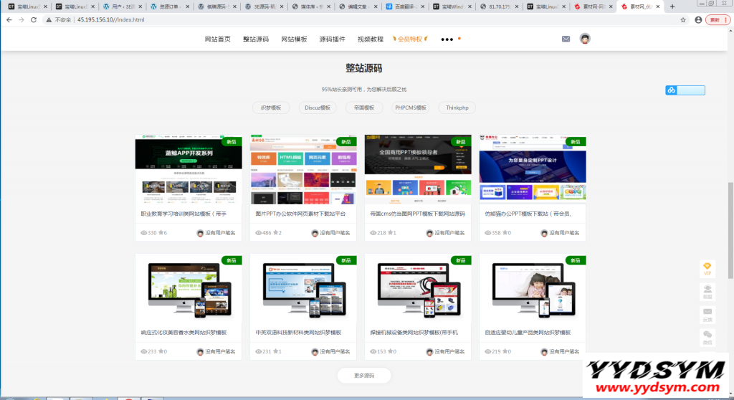Click the browser reload page icon

coord(34,19)
